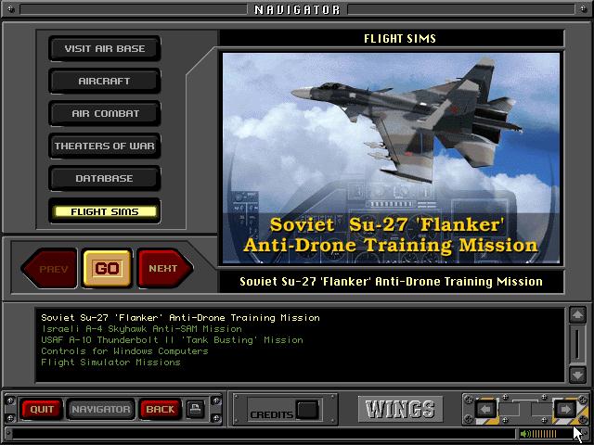
Task: Select Israeli A-4 Skyhawk Anti-SAM Mission
Action: (141, 328)
